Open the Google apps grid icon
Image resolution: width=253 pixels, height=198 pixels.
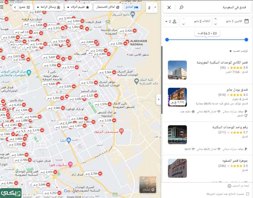point(2,7)
